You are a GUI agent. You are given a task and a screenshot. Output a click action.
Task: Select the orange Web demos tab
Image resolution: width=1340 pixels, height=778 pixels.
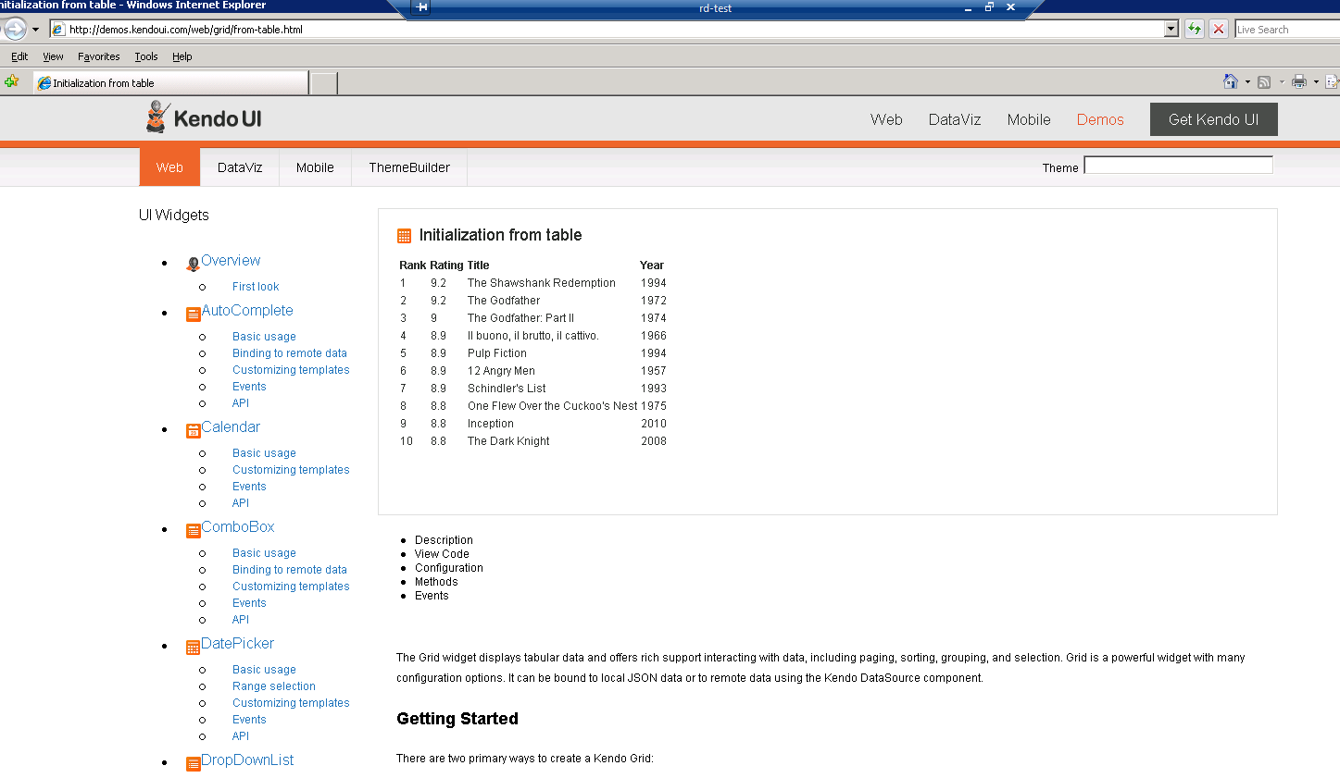pos(169,167)
